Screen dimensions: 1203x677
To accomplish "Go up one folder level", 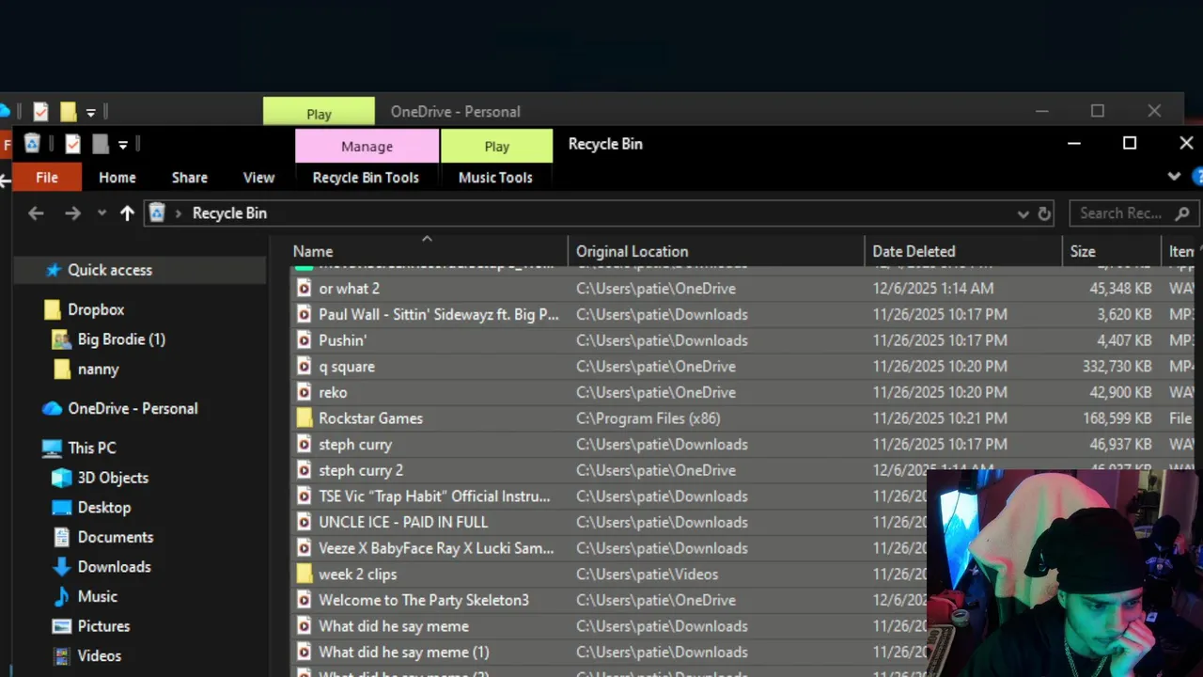I will 127,213.
